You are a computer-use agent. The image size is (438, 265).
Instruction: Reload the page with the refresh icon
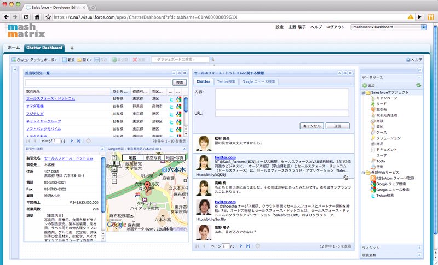(26, 17)
